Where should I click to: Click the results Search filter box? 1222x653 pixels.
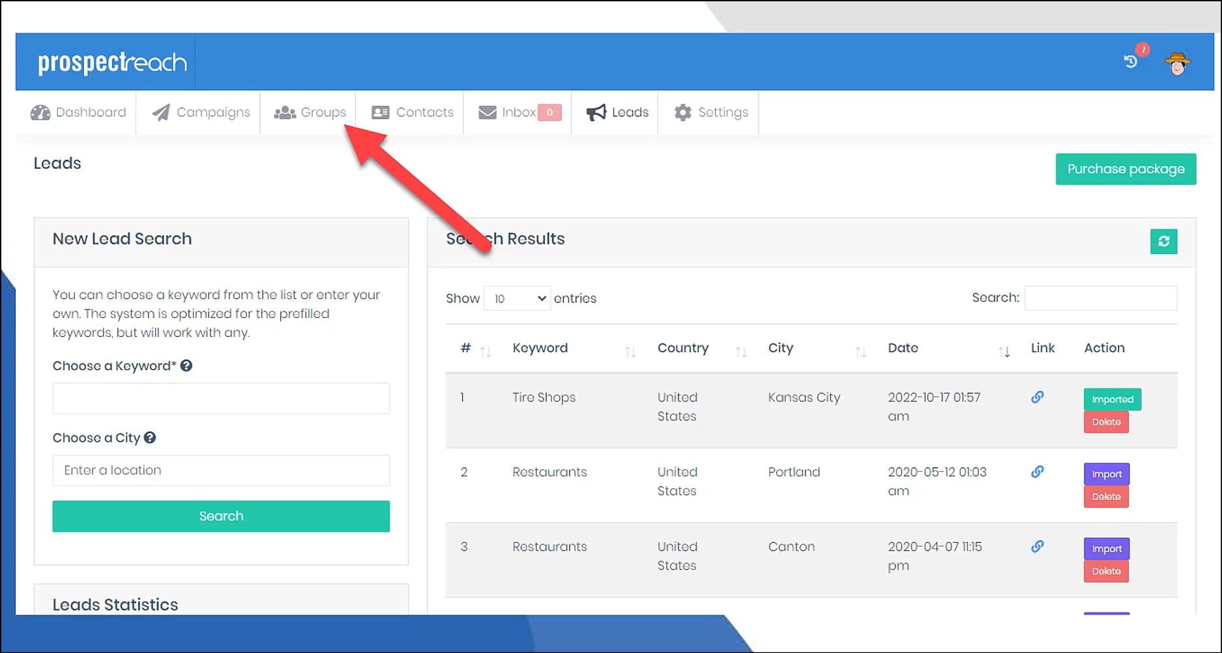click(1101, 298)
